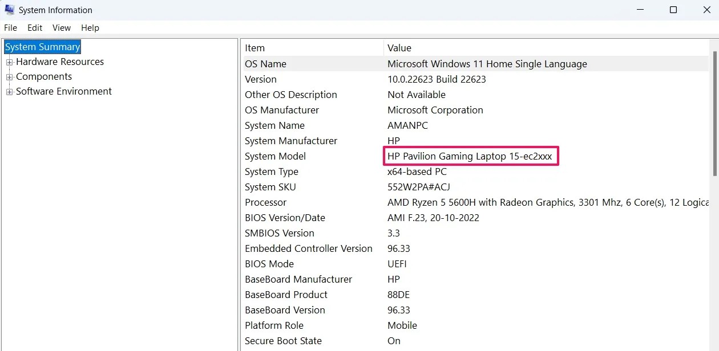Image resolution: width=719 pixels, height=351 pixels.
Task: Select the BIOS Version/Date row
Action: (475, 218)
